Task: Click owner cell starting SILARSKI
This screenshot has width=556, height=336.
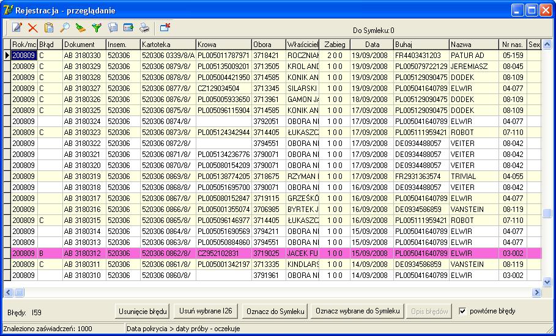Action: pyautogui.click(x=303, y=88)
